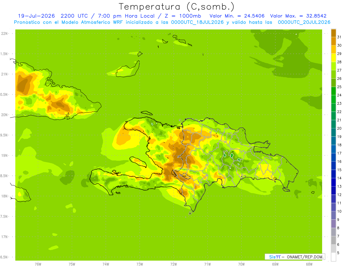Pick the lime swatch between 26 and 27
347x268 pixels.
coord(333,74)
